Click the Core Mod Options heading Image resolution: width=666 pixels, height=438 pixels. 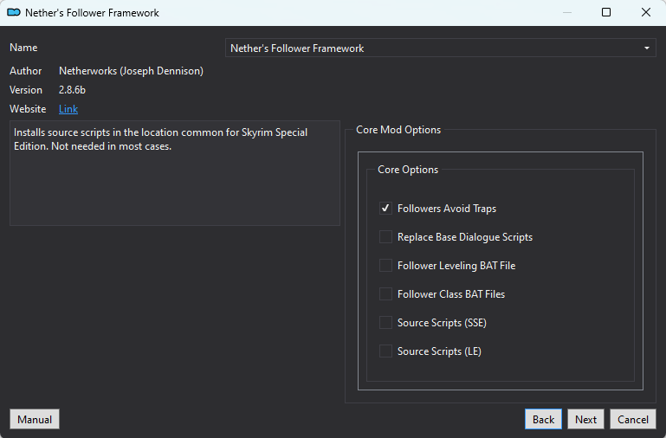(x=398, y=130)
